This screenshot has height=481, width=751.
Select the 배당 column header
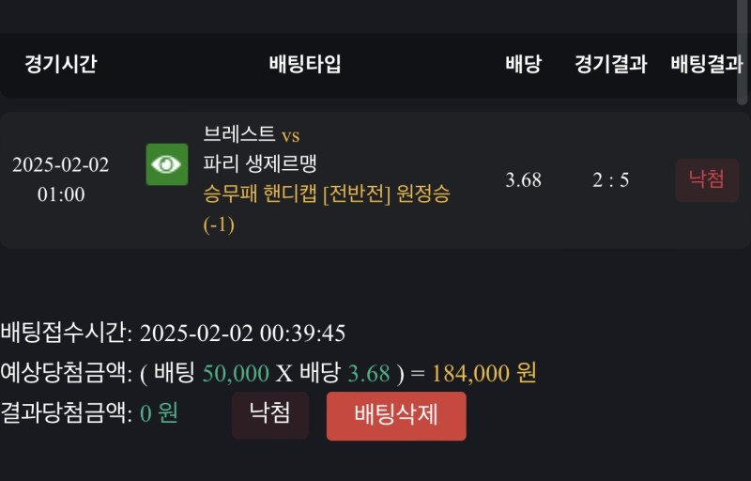(523, 65)
